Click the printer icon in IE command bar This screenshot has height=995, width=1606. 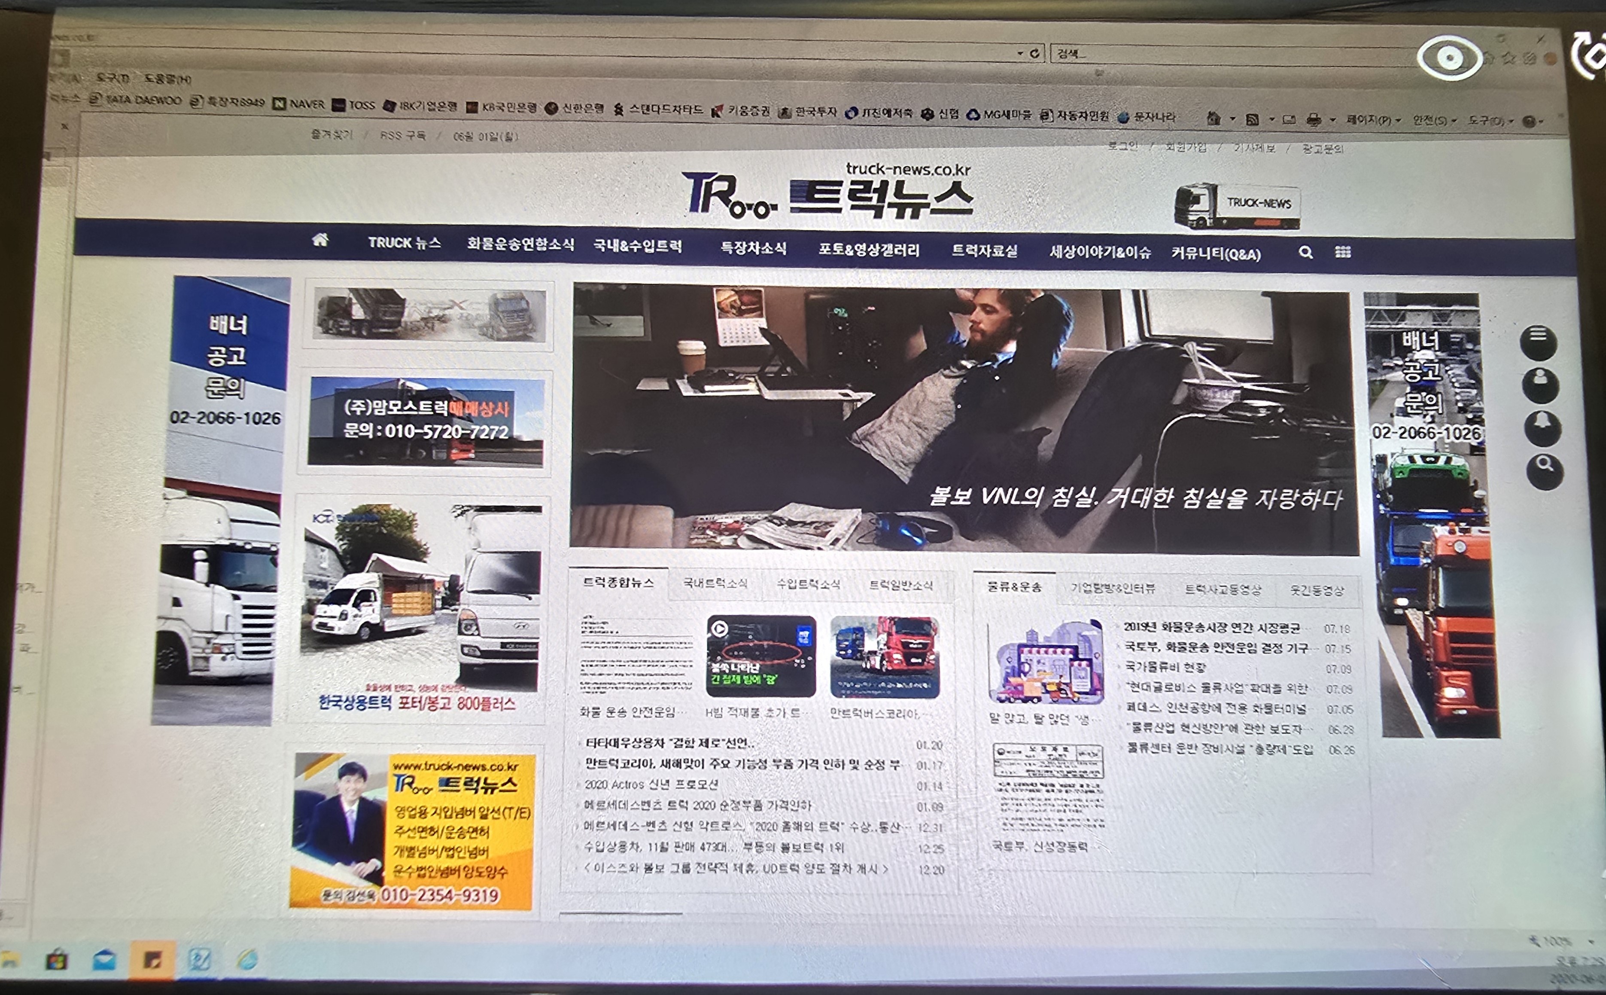(x=1313, y=120)
